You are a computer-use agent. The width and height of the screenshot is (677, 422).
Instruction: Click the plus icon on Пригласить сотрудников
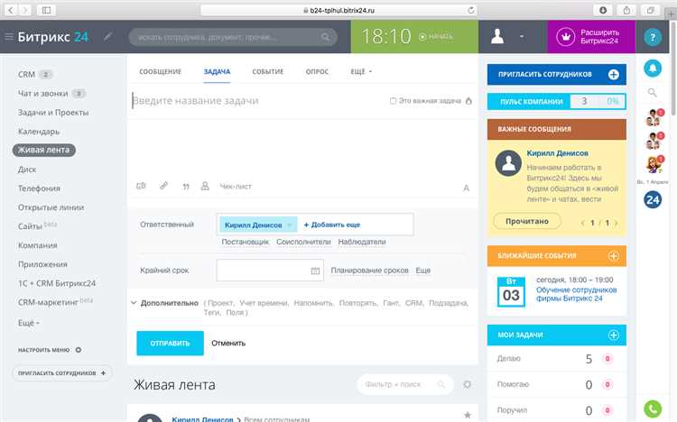613,75
